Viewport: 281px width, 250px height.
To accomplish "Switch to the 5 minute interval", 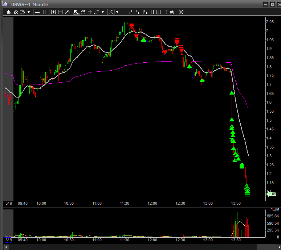I will pos(138,12).
